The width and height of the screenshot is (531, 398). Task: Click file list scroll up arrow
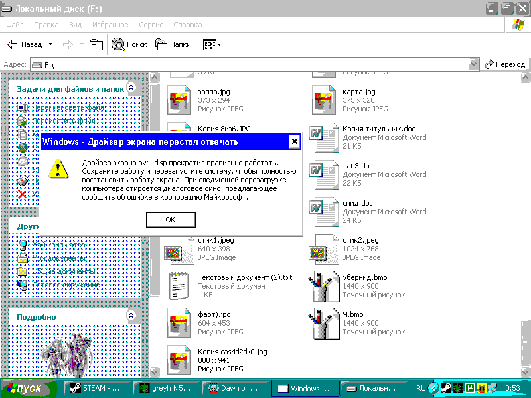tap(525, 78)
